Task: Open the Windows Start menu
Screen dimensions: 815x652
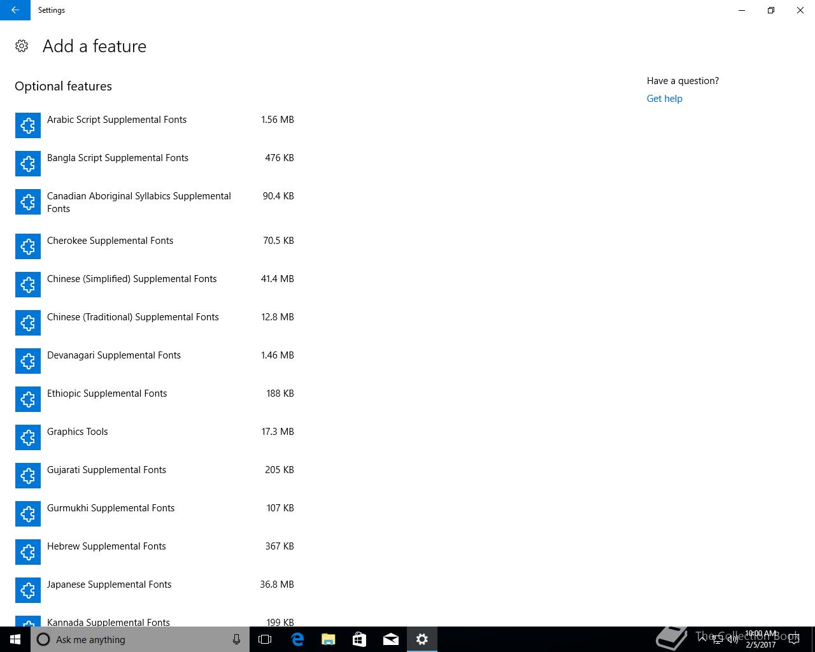Action: 15,639
